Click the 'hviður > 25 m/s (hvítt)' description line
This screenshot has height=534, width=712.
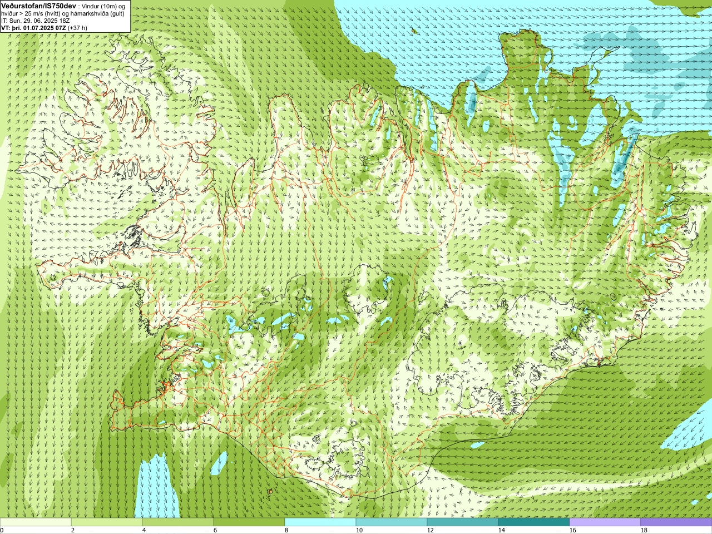32,13
